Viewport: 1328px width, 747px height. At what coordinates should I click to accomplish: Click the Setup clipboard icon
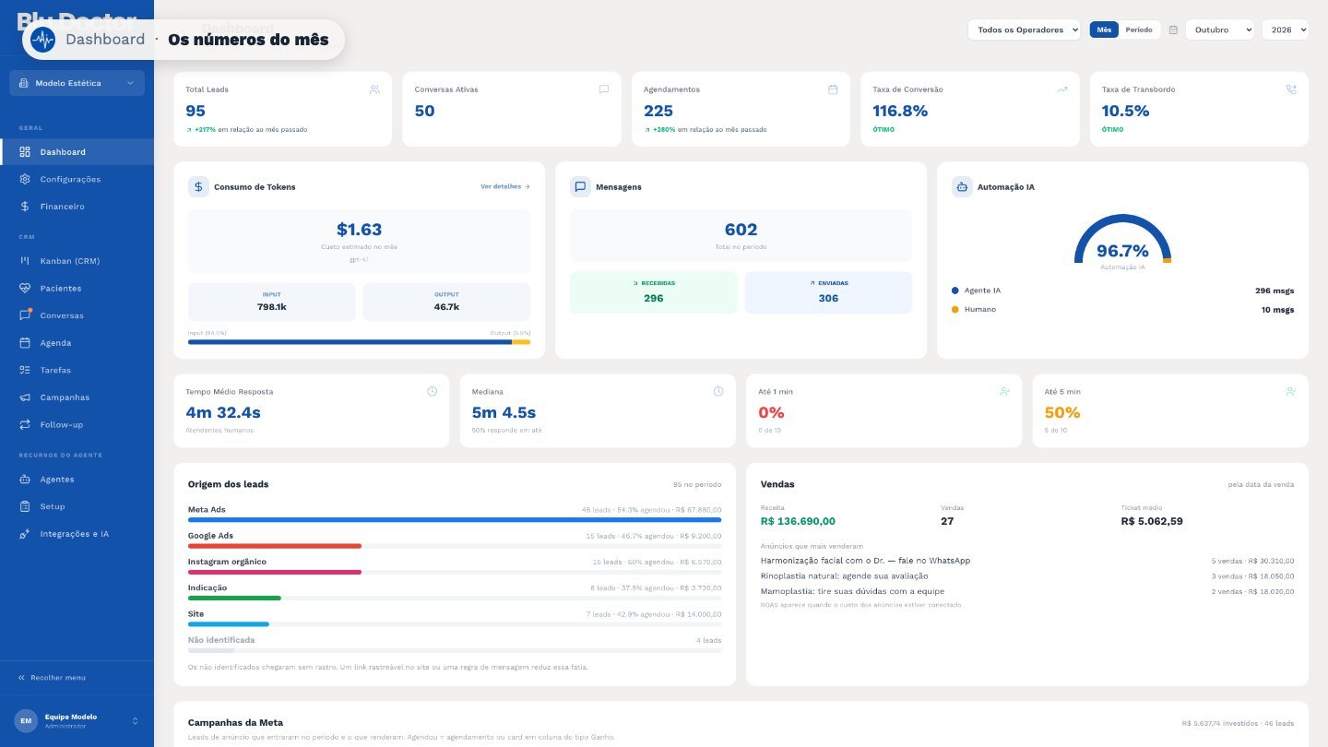coord(25,506)
